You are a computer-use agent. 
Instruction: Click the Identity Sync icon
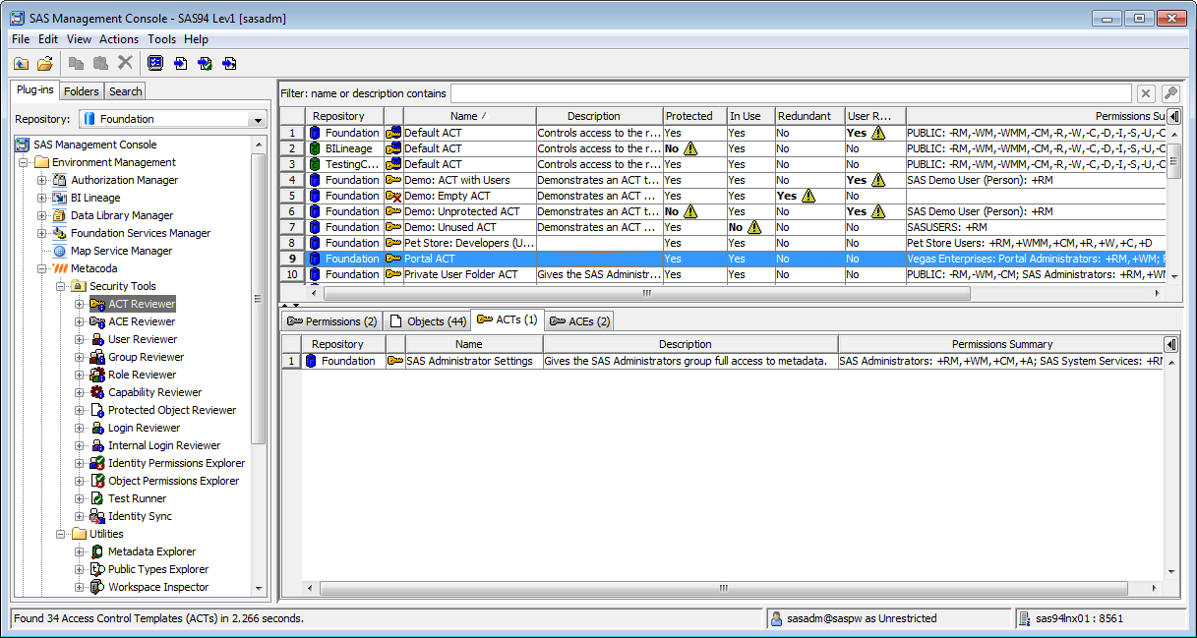coord(96,516)
